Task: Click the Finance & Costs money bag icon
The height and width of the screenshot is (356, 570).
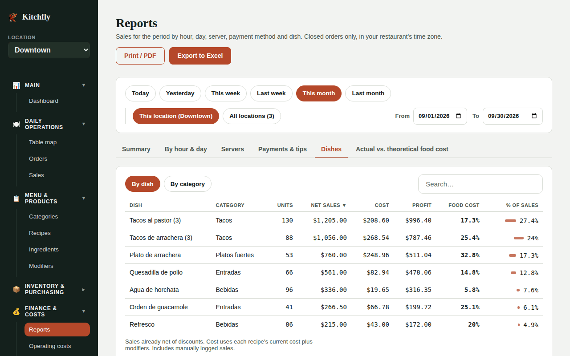Action: (16, 311)
